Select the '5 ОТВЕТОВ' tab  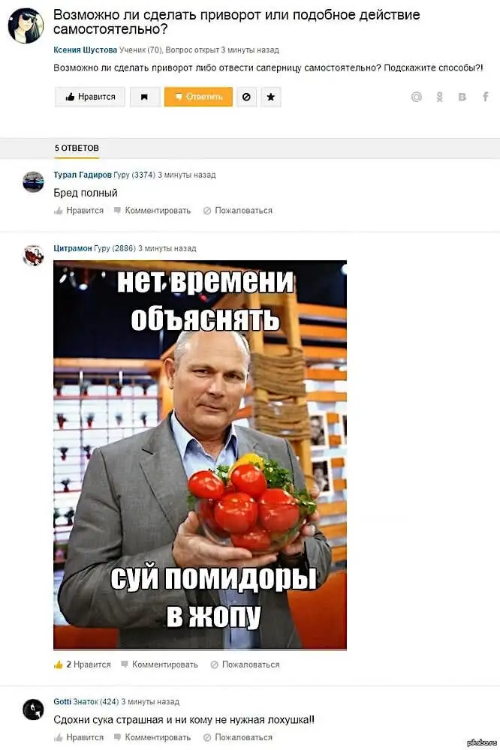click(x=77, y=148)
